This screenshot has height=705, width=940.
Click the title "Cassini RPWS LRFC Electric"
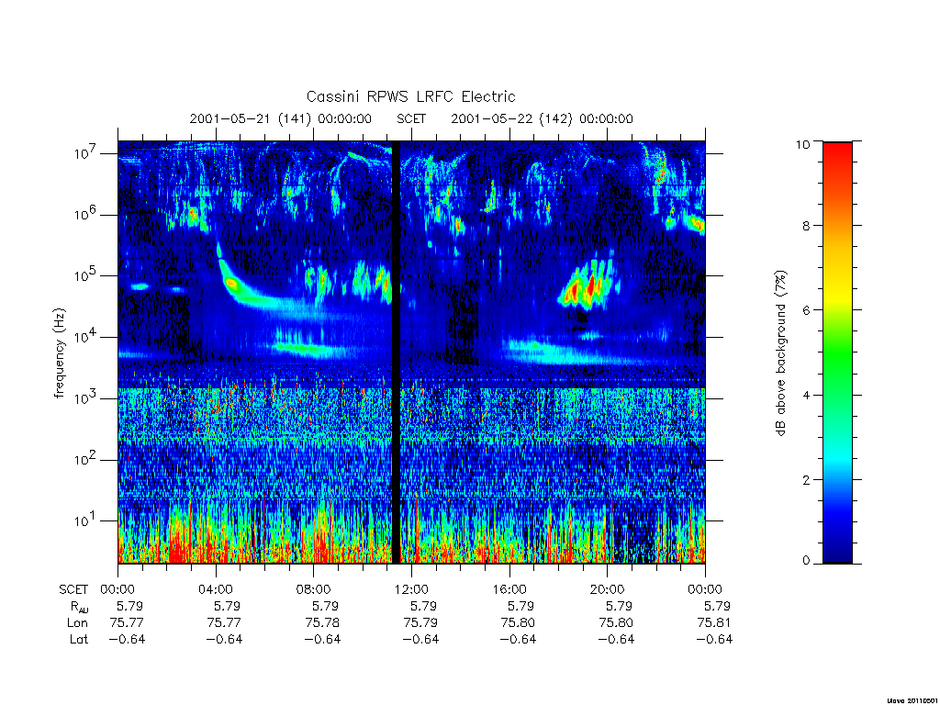point(410,96)
